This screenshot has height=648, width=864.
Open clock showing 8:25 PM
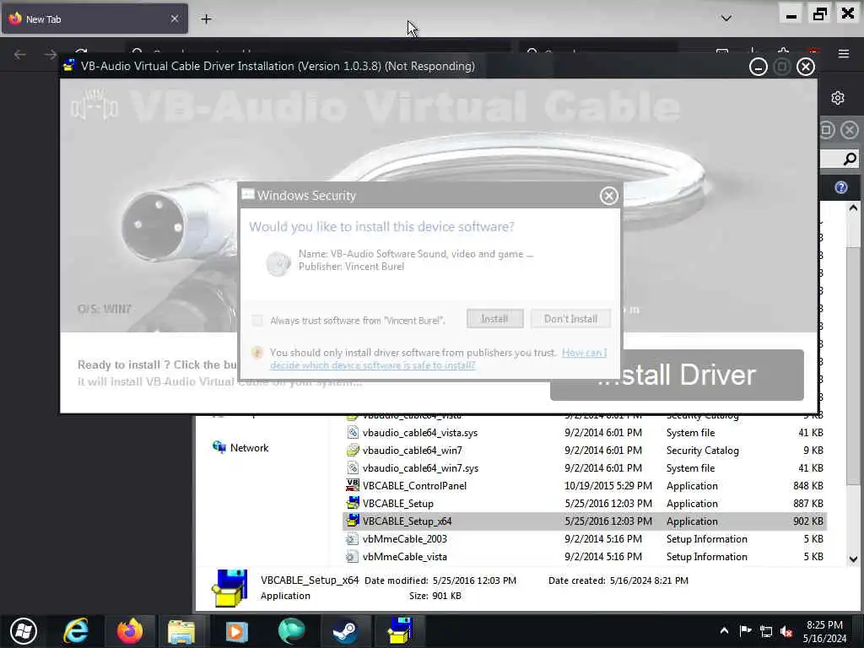(824, 631)
